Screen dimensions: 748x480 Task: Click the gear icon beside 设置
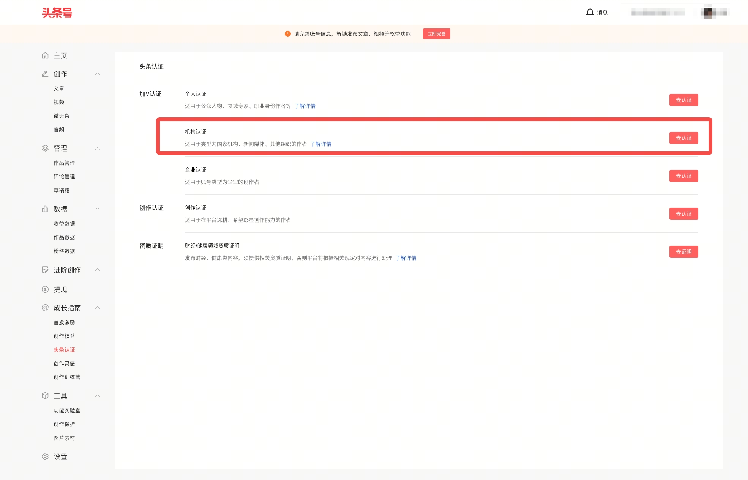[x=45, y=457]
